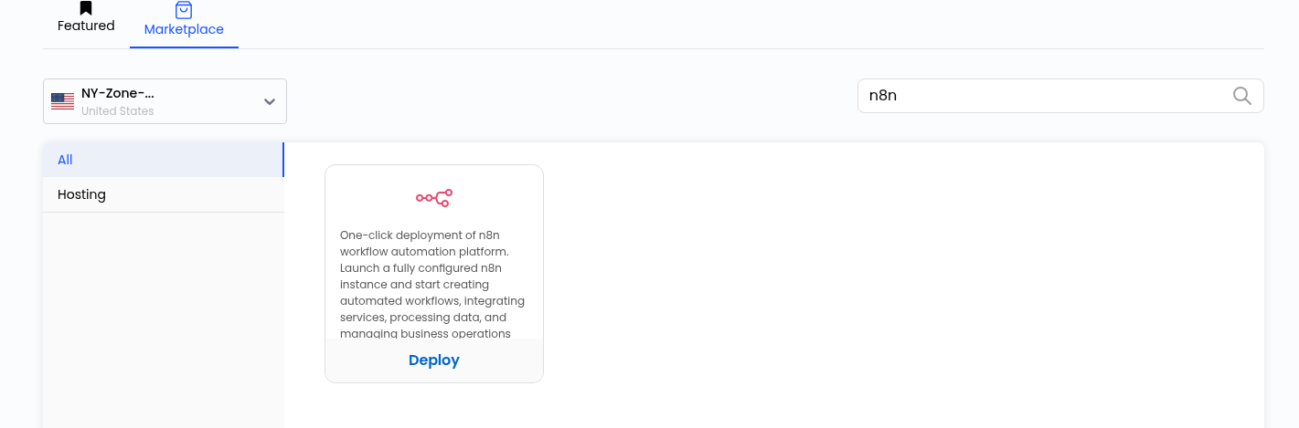This screenshot has height=428, width=1299.
Task: Select the Hosting category filter
Action: (x=163, y=194)
